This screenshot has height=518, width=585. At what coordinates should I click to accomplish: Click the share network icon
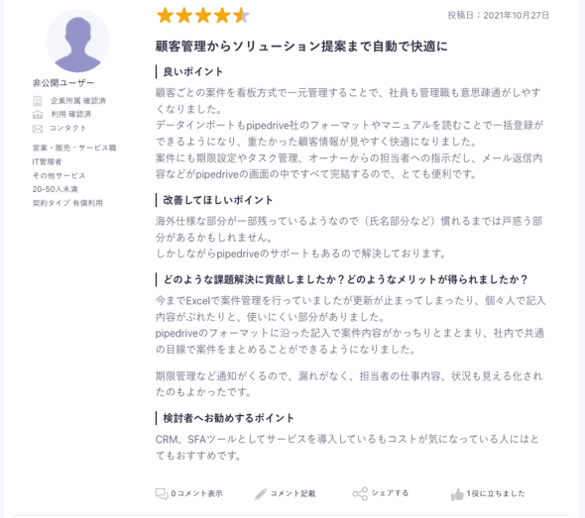pos(360,494)
